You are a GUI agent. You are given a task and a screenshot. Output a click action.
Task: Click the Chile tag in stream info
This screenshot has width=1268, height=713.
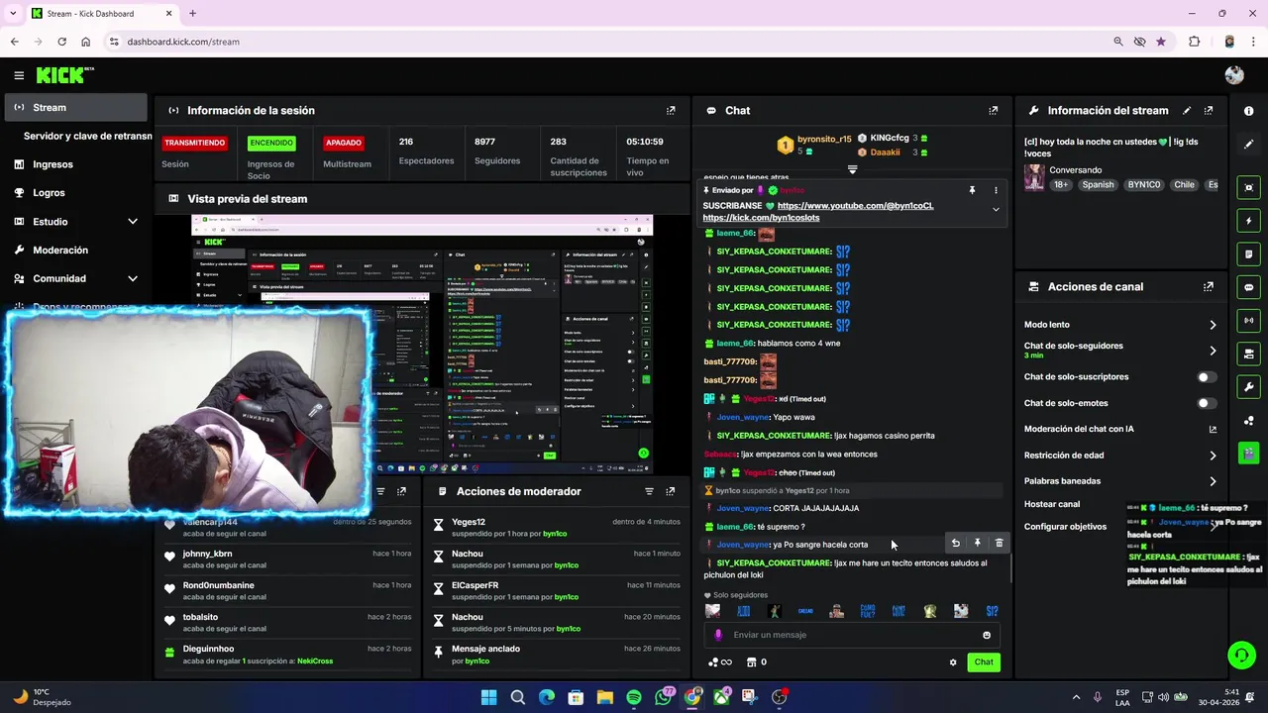(1184, 185)
